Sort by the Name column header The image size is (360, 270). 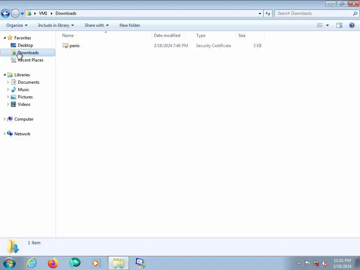pos(106,36)
